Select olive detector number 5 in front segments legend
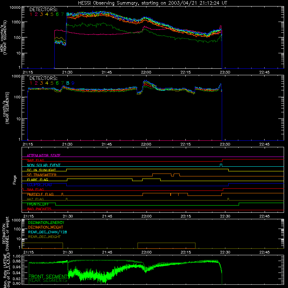The image size is (288, 288). pyautogui.click(x=52, y=14)
